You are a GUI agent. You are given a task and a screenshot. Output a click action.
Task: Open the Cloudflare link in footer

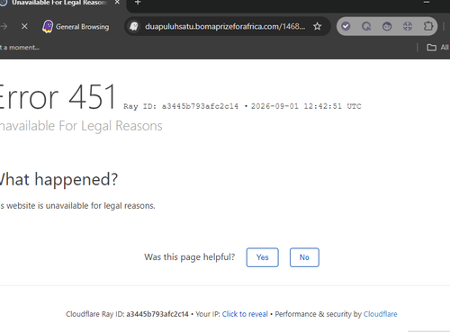pyautogui.click(x=381, y=314)
